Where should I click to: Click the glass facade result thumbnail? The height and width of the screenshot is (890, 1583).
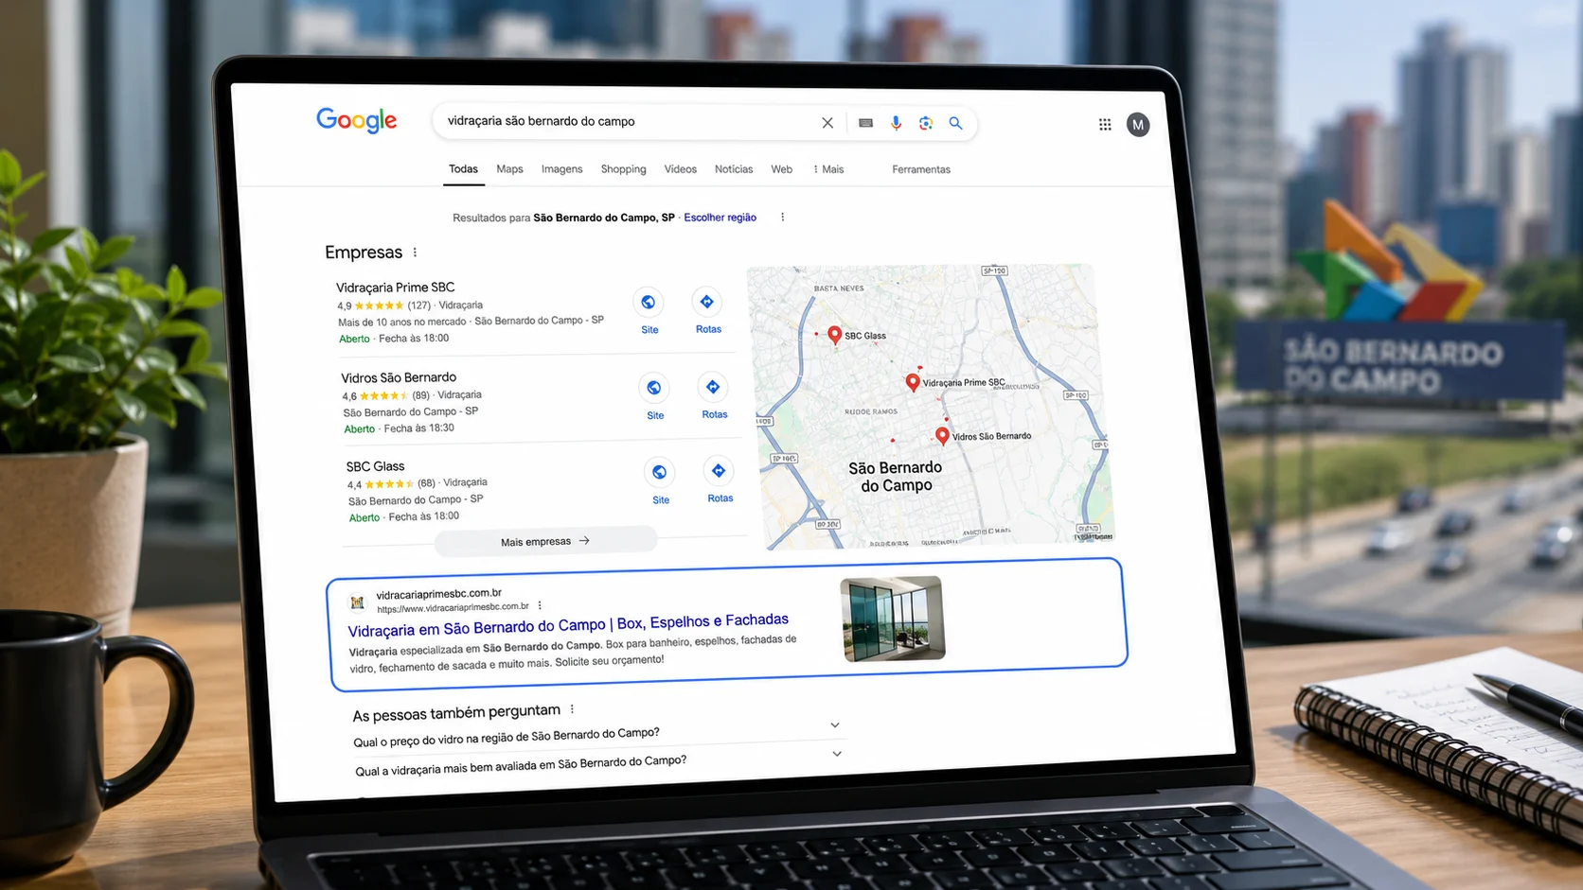892,618
